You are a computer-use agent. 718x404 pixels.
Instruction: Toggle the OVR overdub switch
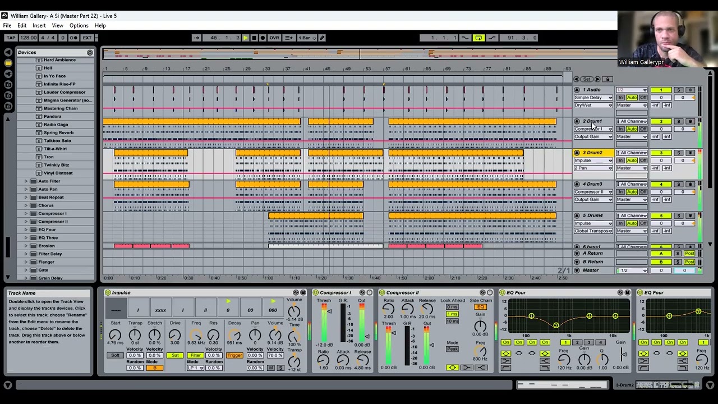tap(274, 38)
